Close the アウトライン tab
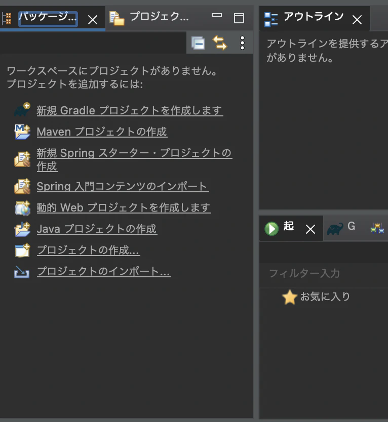388x422 pixels. pos(357,20)
